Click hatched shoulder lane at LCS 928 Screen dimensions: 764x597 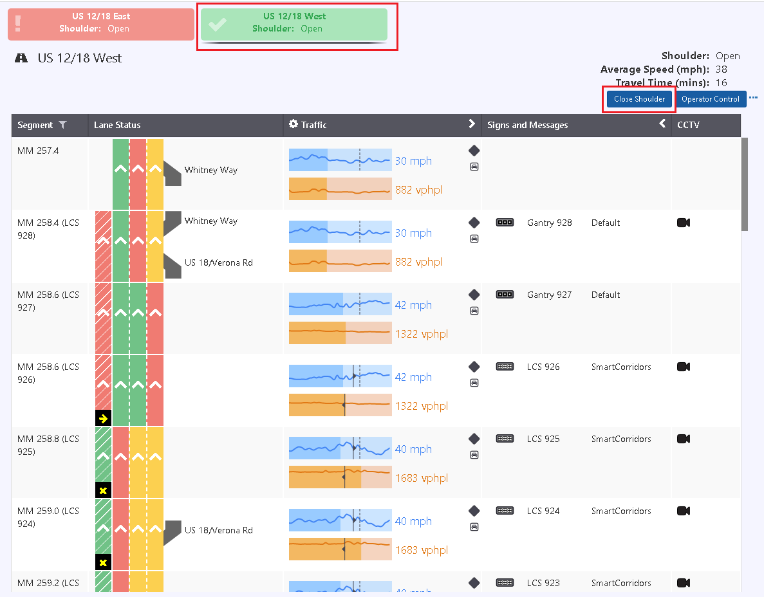[x=103, y=246]
